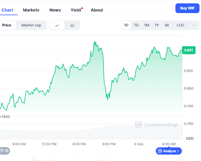The image size is (201, 161).
Task: Click the price peak near 4:00 PM
Action: (x=95, y=42)
